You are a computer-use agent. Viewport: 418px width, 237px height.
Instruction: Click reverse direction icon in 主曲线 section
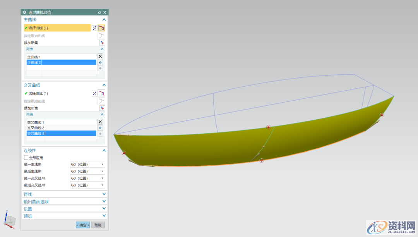(x=94, y=28)
